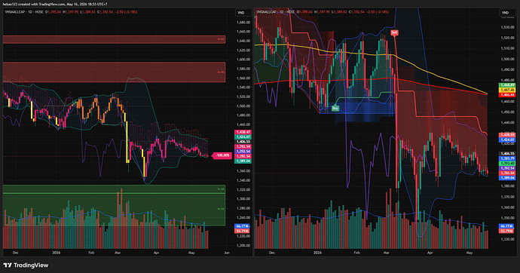Click the TradingView logo
Viewport: 520px width, 273px height.
point(26,265)
